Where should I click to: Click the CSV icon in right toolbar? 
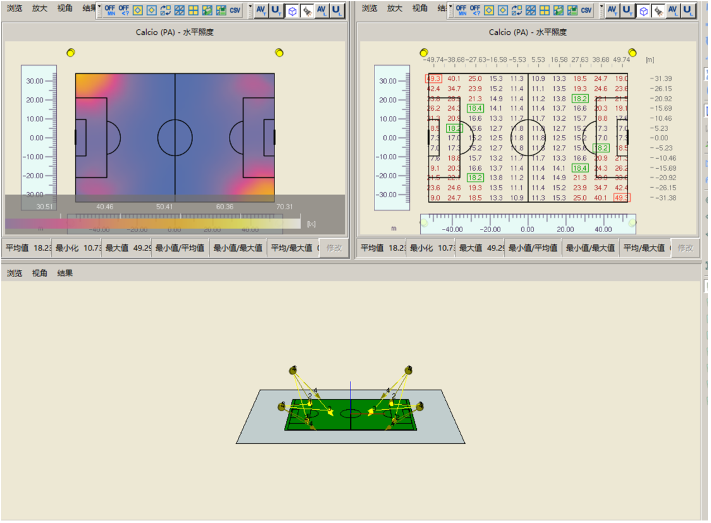coord(586,10)
